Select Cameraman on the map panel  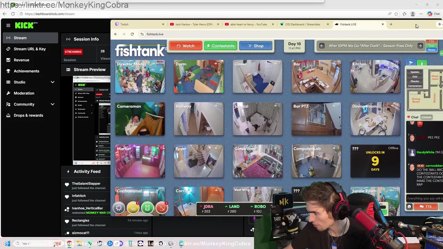[x=415, y=86]
